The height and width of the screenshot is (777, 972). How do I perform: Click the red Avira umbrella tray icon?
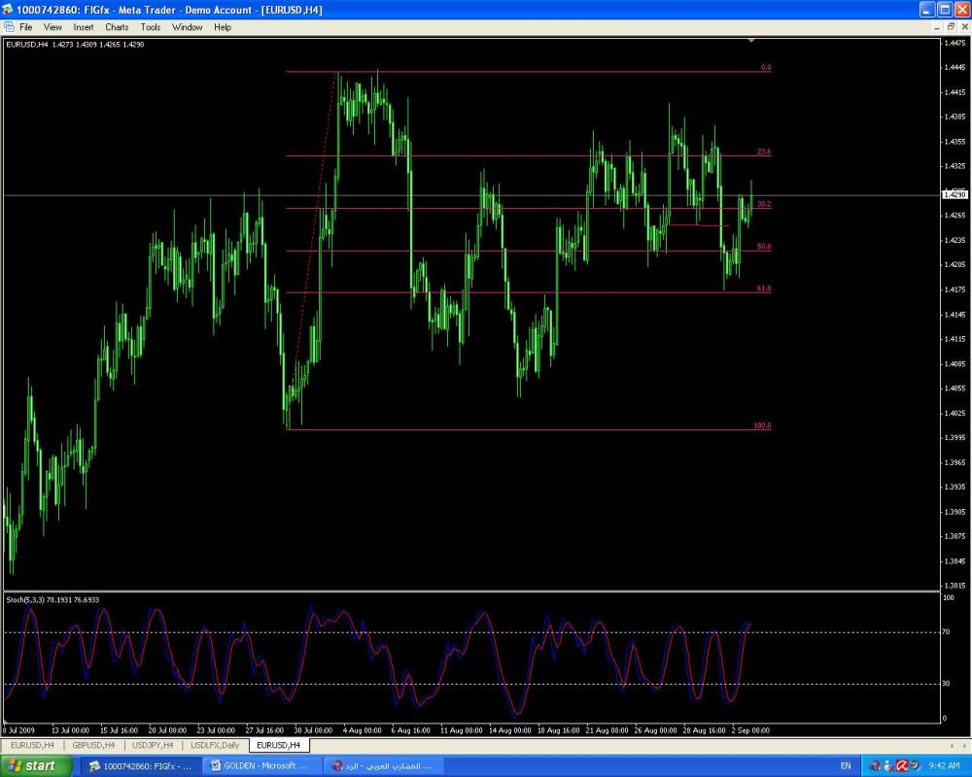(902, 766)
